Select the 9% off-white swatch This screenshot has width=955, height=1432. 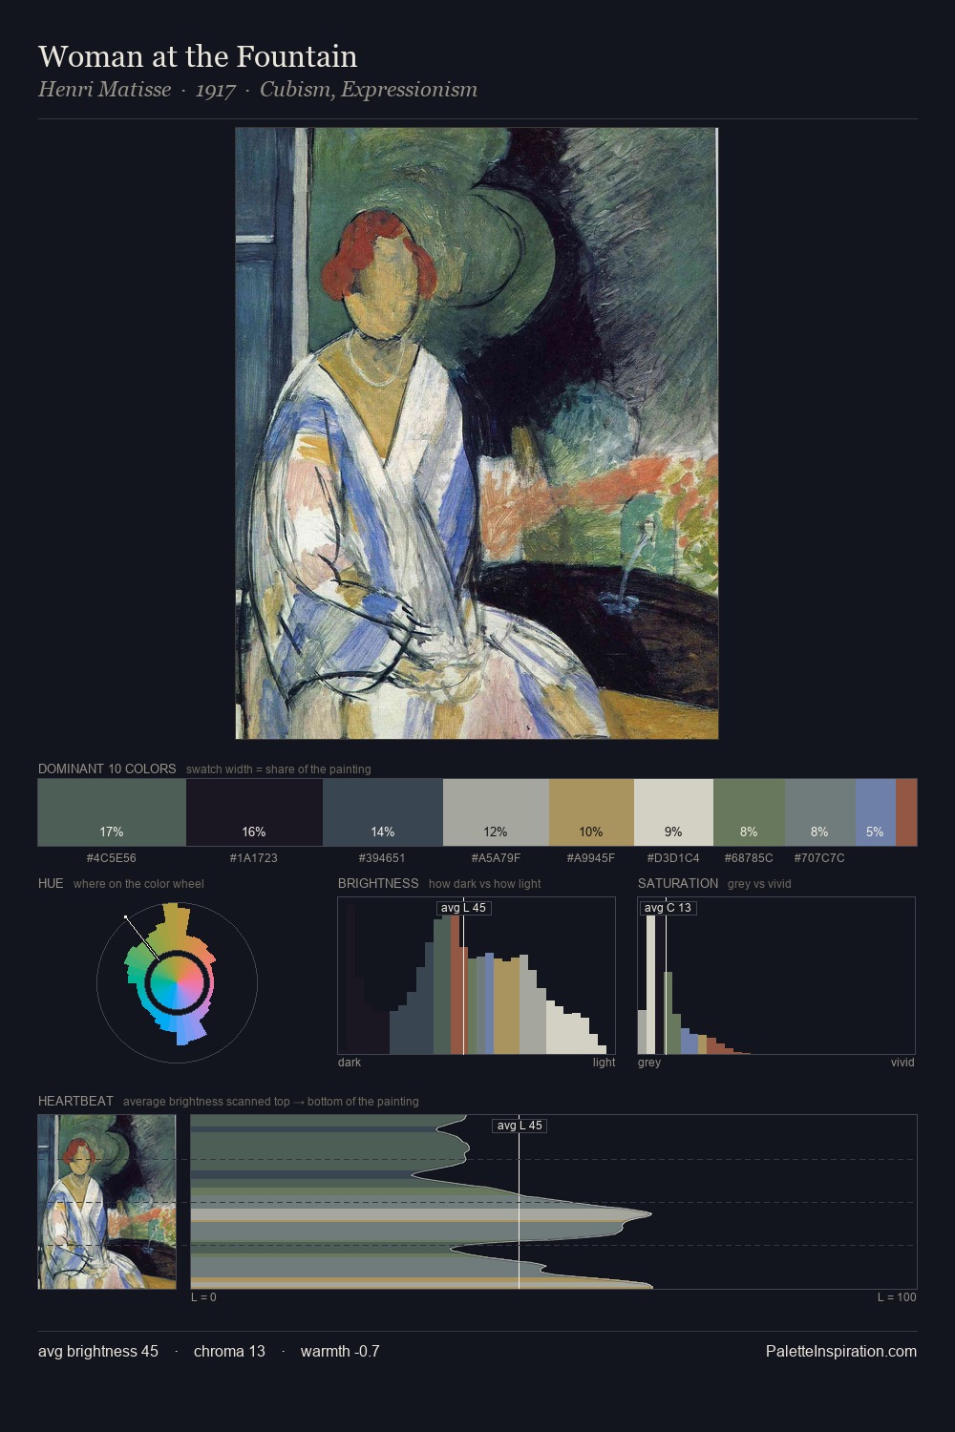click(673, 812)
